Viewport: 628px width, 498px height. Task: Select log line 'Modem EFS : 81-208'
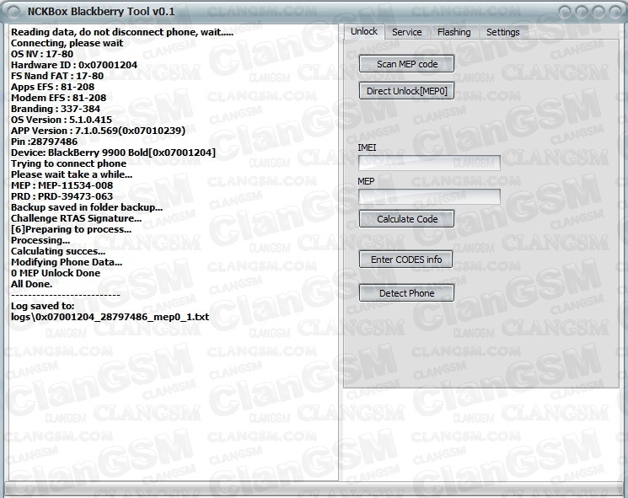[x=58, y=98]
